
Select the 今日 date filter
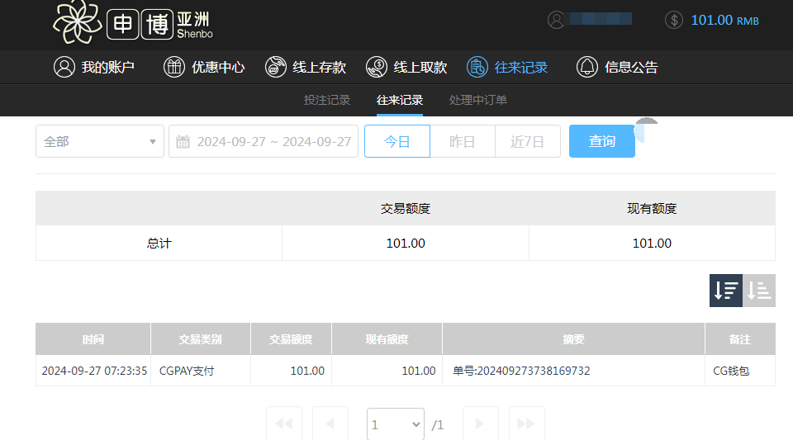pos(397,141)
